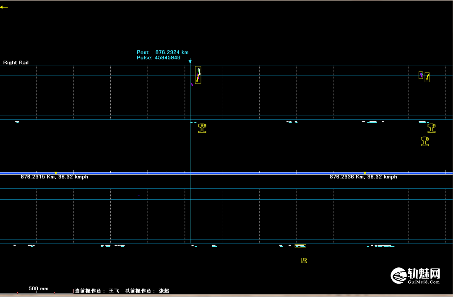
Task: Click the yellow marker at 876.2936 Km
Action: (x=365, y=173)
